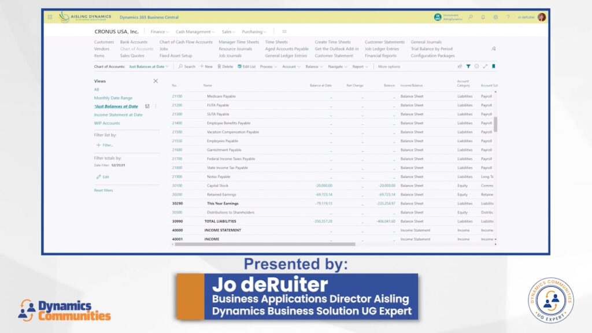This screenshot has height=333, width=592.
Task: Click balance -69,723.14 for Retained Earnings
Action: (387, 194)
